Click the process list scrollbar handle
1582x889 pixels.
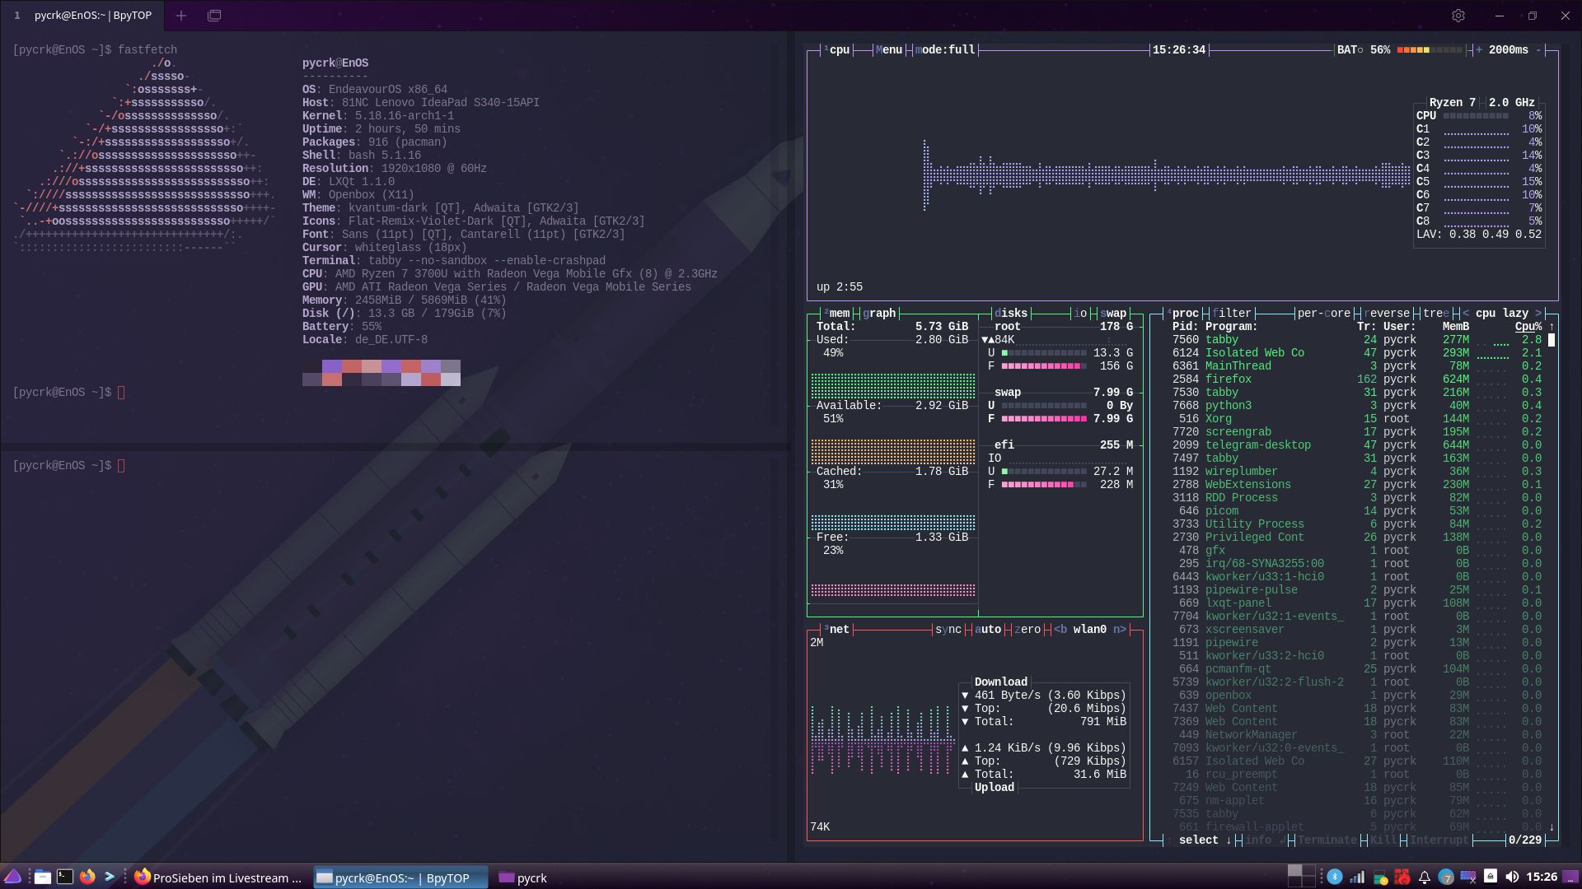click(x=1552, y=340)
